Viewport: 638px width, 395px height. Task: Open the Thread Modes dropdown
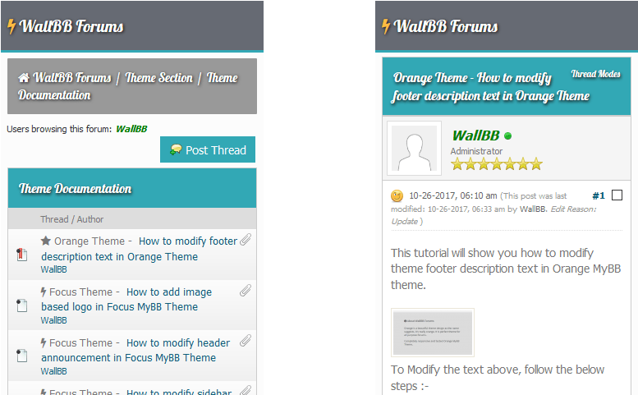(x=595, y=74)
